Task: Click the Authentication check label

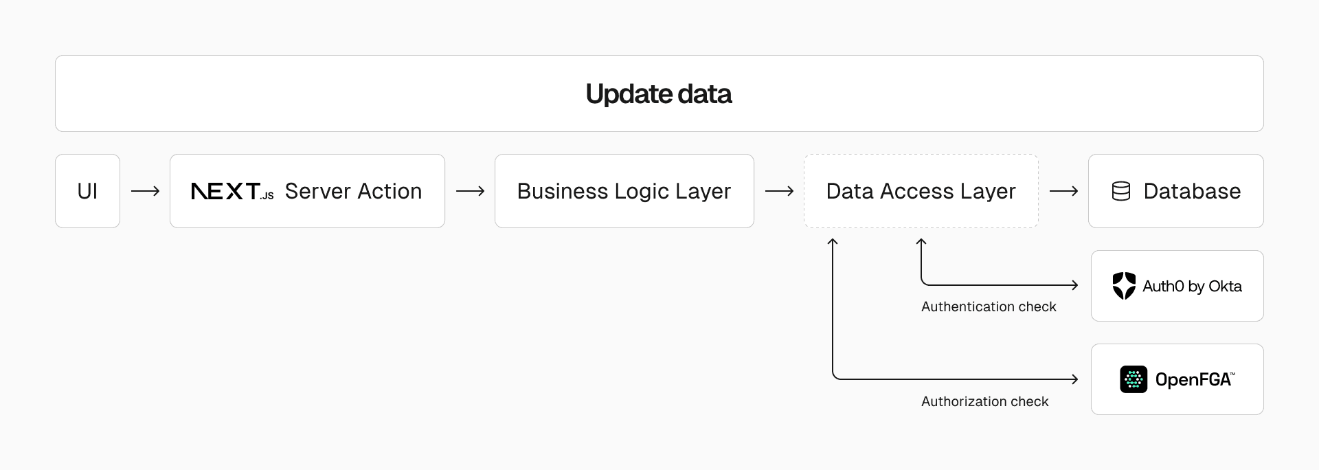Action: click(989, 306)
